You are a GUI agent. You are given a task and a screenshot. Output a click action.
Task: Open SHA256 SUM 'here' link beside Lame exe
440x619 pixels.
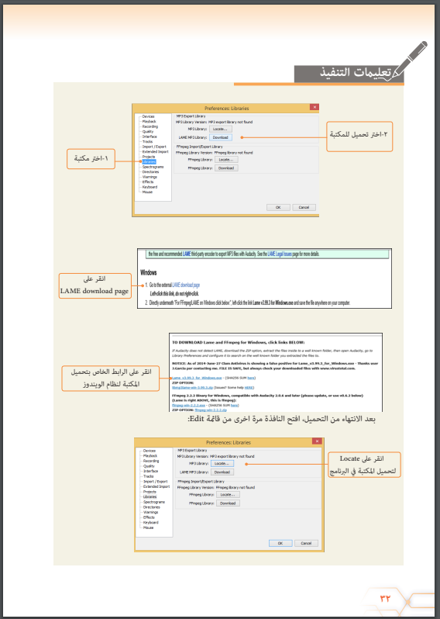251,378
